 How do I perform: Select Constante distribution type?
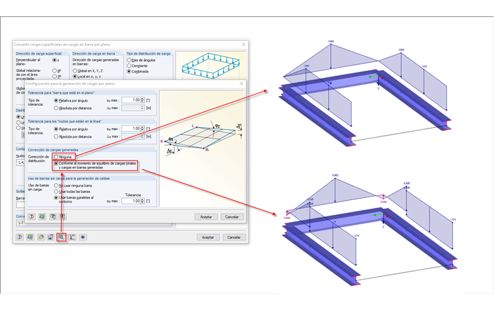(x=129, y=66)
